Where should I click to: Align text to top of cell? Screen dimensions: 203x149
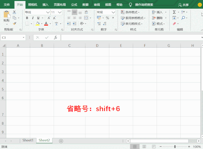tap(69, 12)
